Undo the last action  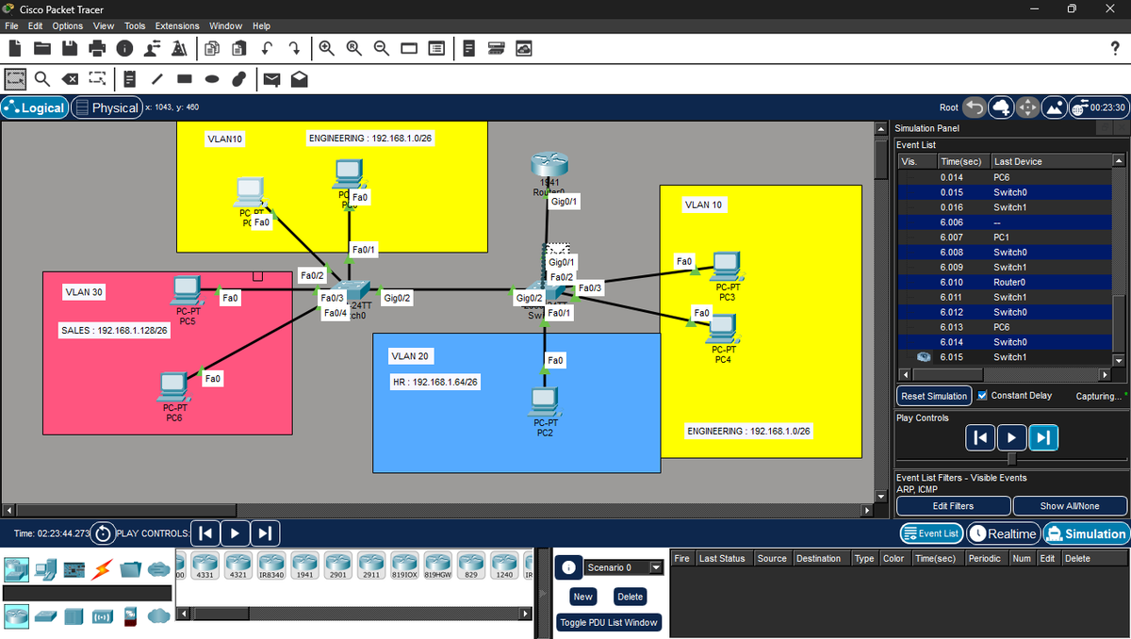267,48
